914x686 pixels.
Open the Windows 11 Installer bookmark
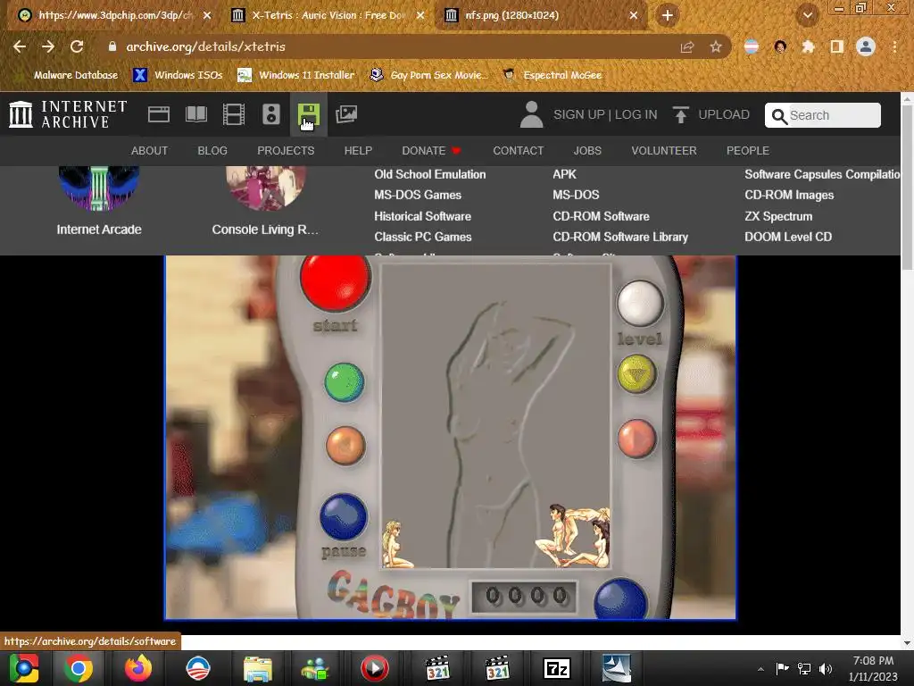(x=296, y=75)
